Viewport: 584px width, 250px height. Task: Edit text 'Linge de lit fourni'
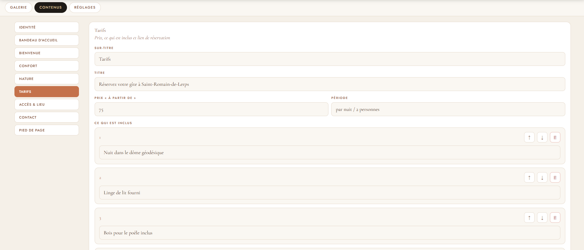point(330,193)
